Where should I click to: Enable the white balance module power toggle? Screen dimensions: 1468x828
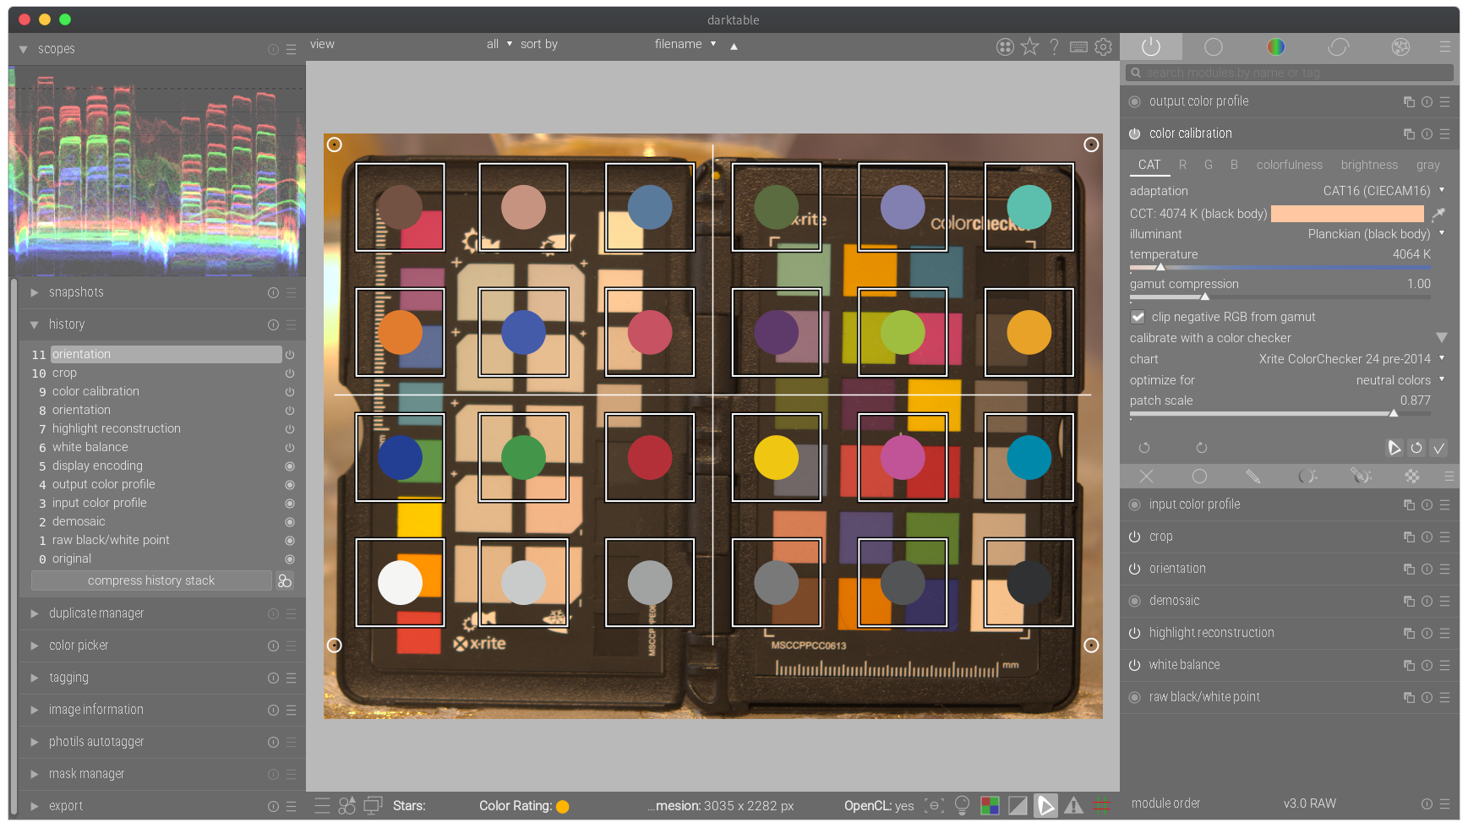1134,665
